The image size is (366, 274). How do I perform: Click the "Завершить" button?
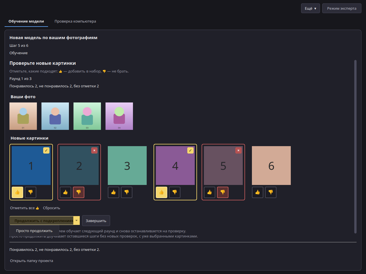tap(96, 221)
